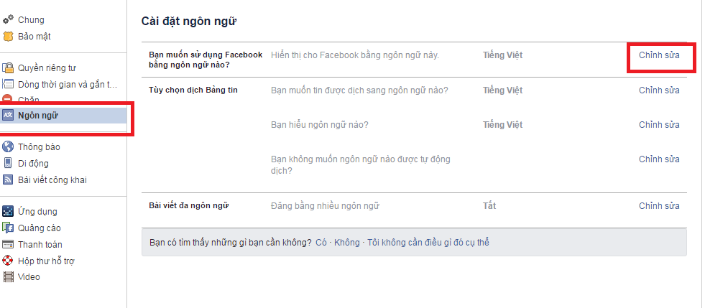Click the Bảo mật shield icon
The image size is (705, 308).
(8, 36)
